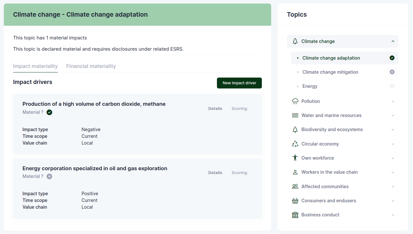Select the Impact materiality tab
The height and width of the screenshot is (234, 413).
coord(35,66)
